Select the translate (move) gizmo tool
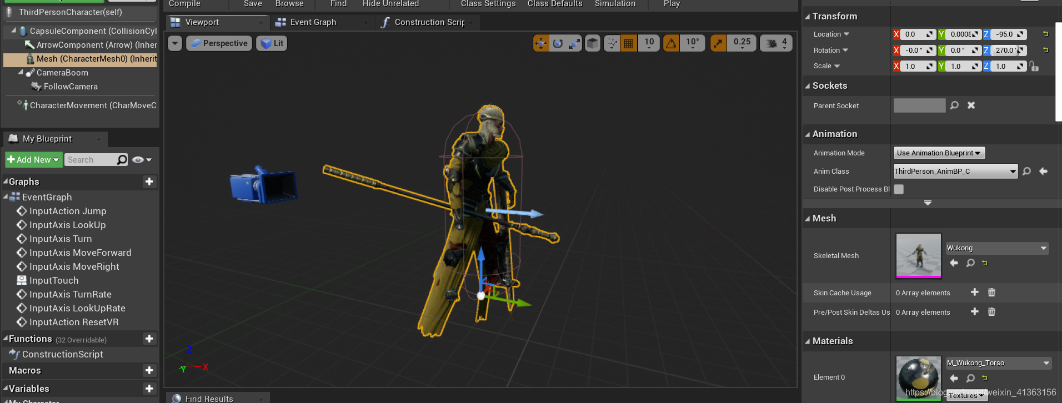This screenshot has width=1062, height=403. (541, 43)
